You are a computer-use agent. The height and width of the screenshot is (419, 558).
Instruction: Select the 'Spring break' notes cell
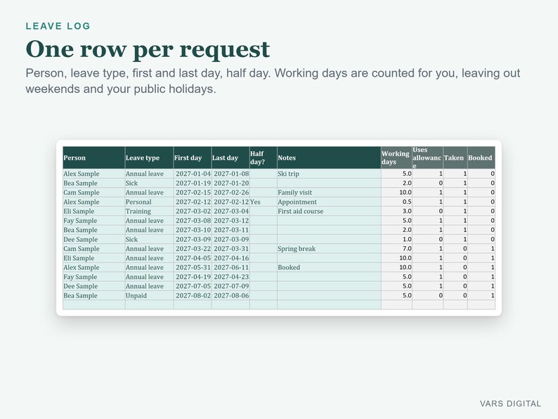click(x=329, y=248)
